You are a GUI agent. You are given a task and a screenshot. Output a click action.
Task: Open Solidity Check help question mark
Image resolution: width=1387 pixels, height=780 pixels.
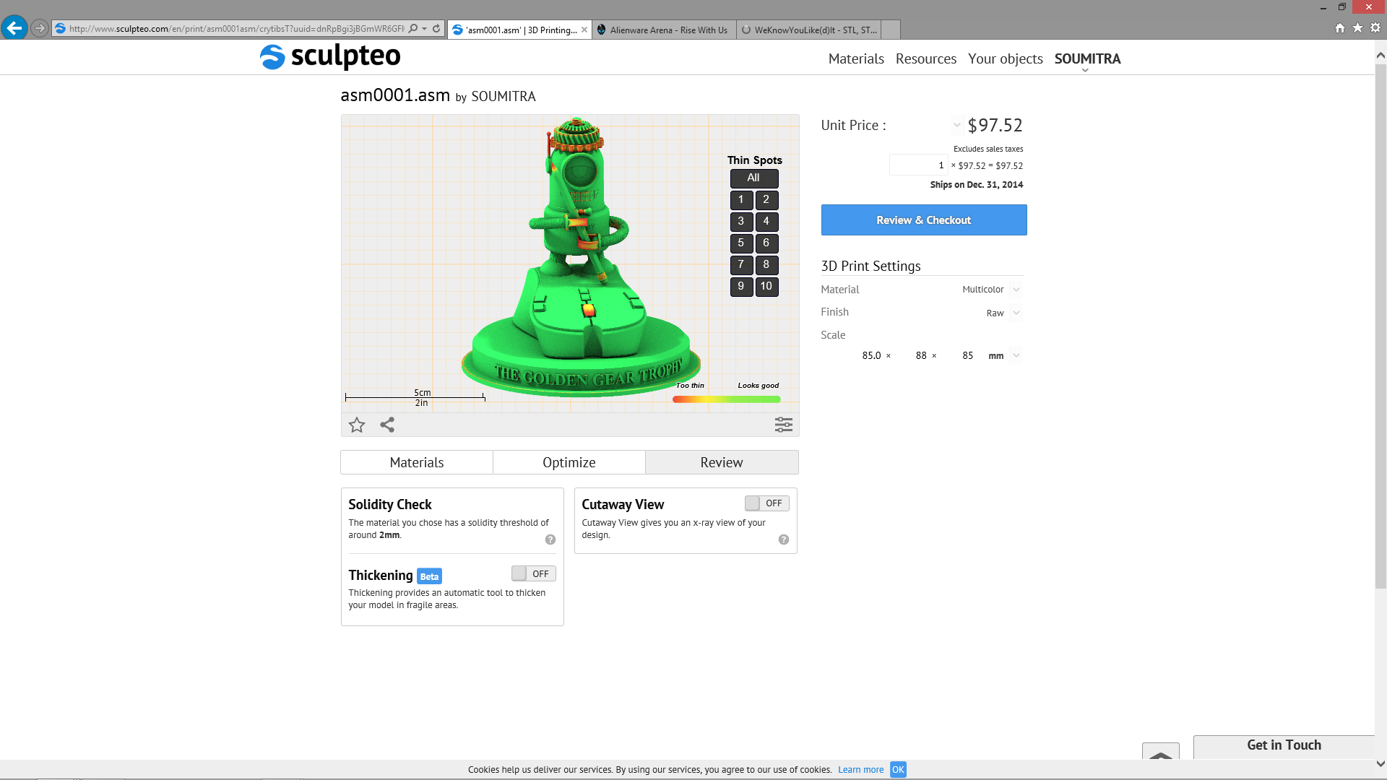tap(550, 539)
